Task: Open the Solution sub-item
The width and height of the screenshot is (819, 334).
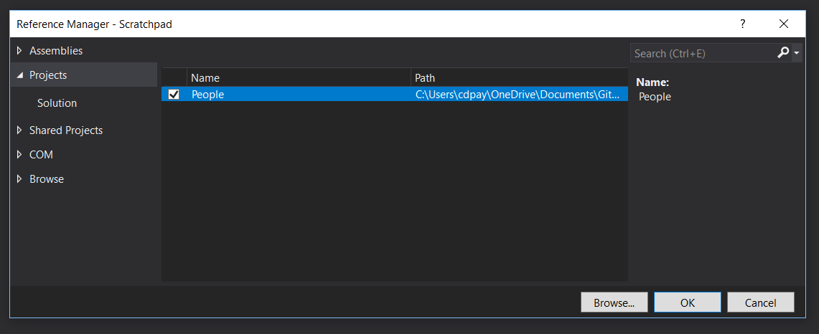Action: point(57,102)
